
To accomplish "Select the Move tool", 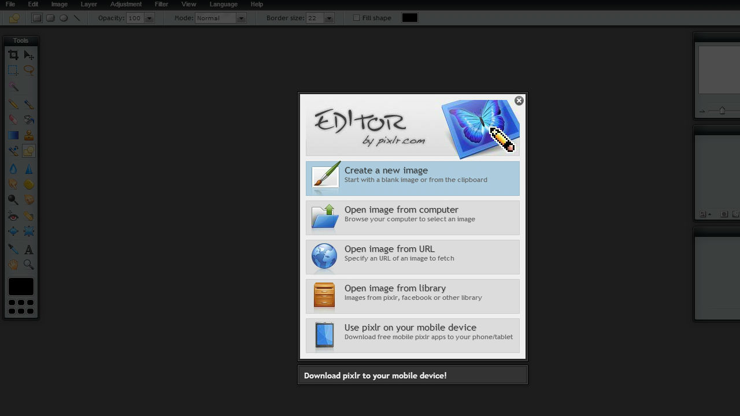I will click(29, 55).
